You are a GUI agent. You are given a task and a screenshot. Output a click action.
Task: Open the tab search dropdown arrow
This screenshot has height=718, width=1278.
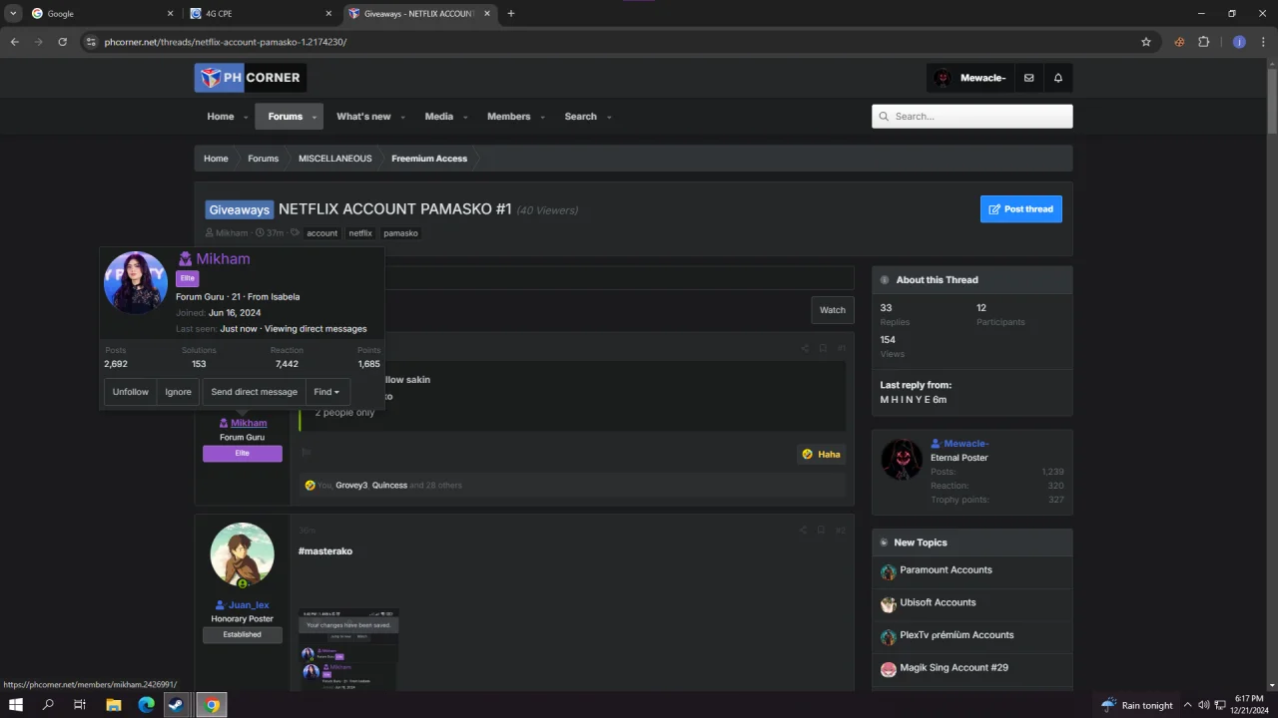pyautogui.click(x=13, y=14)
